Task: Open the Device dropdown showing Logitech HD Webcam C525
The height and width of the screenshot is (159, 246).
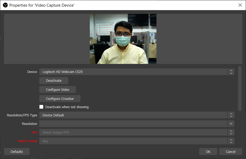Action: coord(133,72)
